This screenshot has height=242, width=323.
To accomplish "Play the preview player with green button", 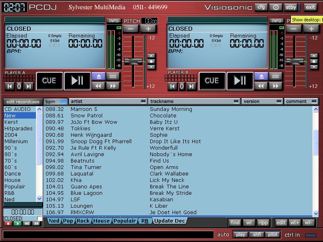I will (x=17, y=224).
